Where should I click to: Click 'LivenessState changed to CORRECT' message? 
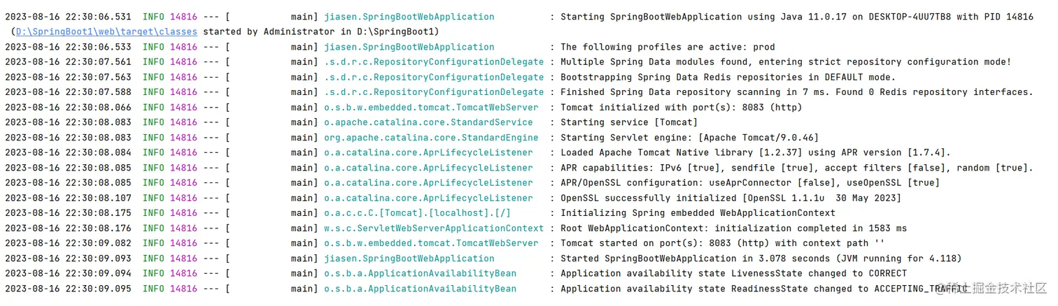tap(733, 274)
